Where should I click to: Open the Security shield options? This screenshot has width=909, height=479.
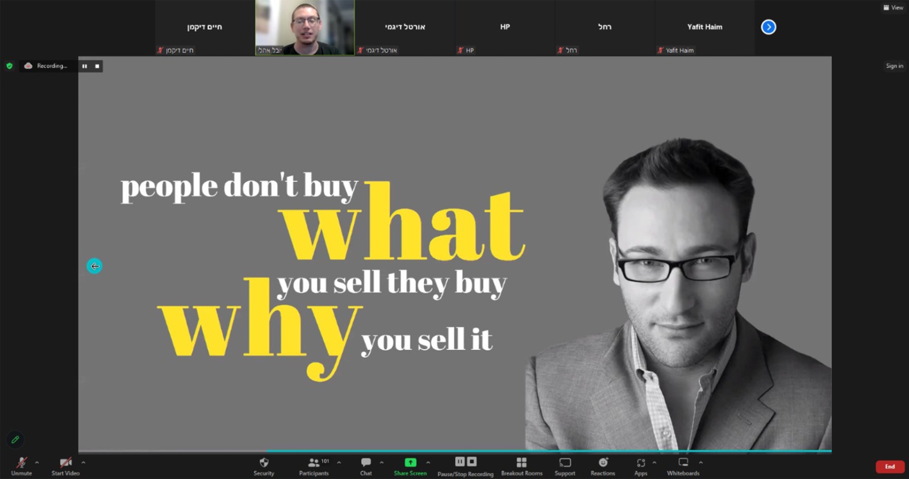click(x=264, y=466)
